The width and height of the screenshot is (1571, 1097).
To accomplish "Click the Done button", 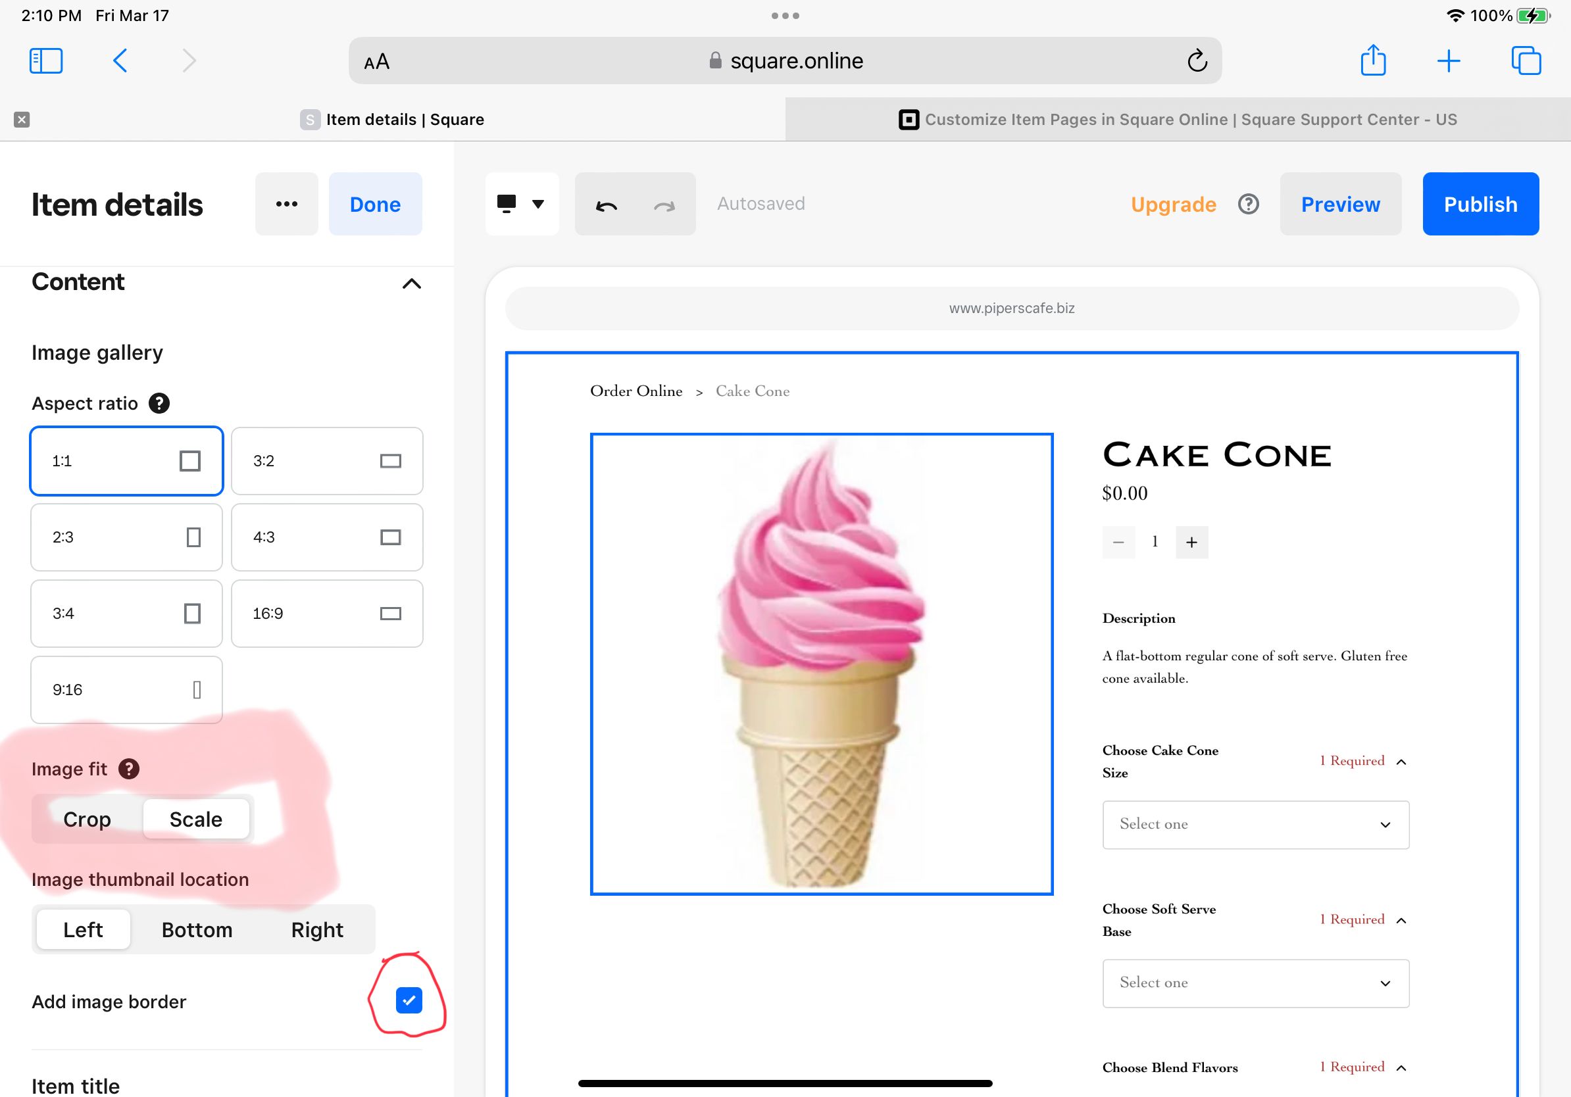I will 375,204.
